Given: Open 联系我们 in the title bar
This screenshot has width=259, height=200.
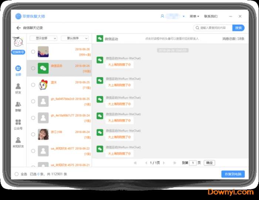Looking at the screenshot, I should pos(211,16).
